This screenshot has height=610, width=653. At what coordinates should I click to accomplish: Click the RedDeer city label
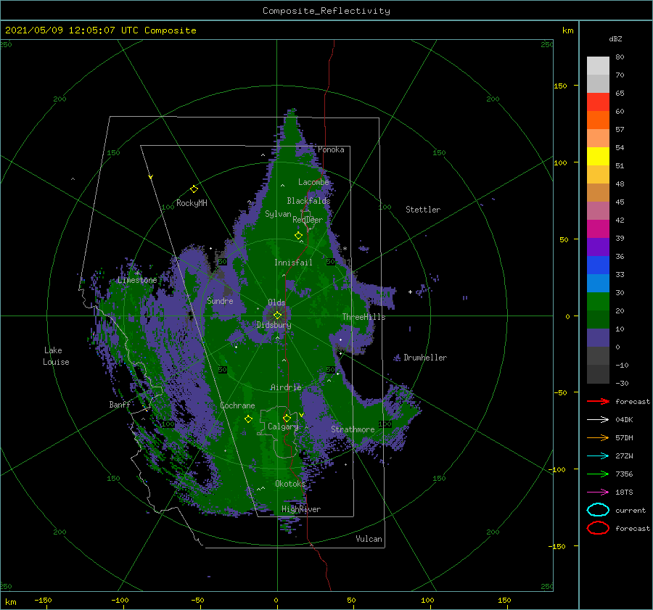(308, 220)
